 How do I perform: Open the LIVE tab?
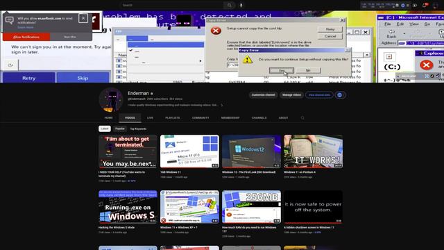tap(150, 117)
